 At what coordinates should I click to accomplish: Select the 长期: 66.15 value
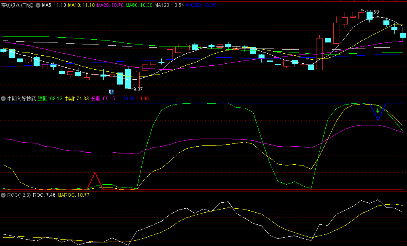click(103, 99)
